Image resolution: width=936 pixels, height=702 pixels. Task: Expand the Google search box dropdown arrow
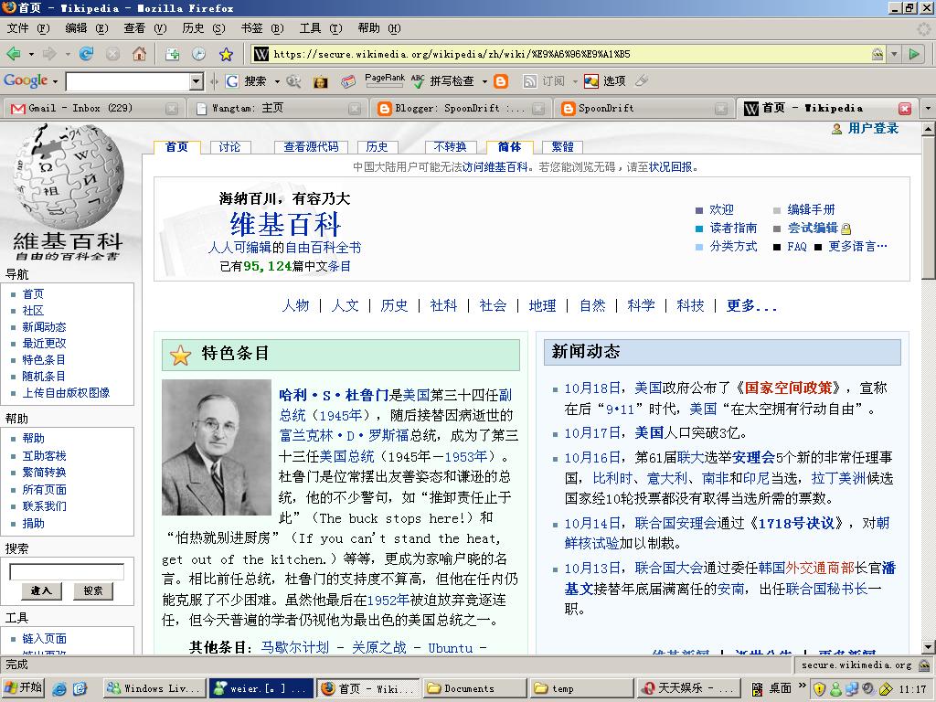point(196,81)
